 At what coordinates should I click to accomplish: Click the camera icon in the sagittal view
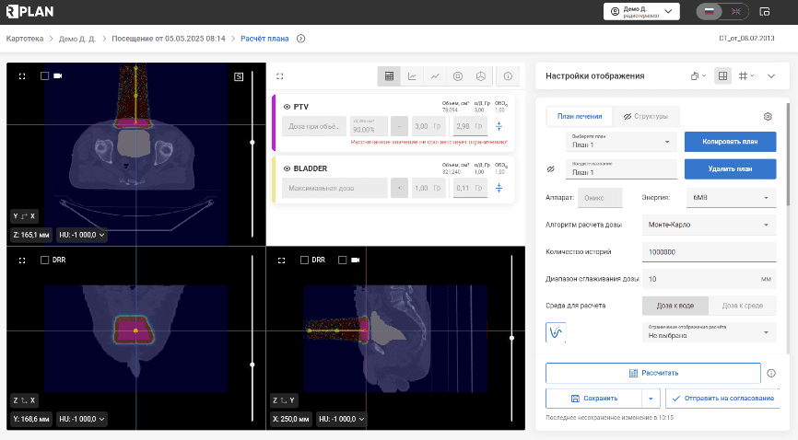[356, 260]
